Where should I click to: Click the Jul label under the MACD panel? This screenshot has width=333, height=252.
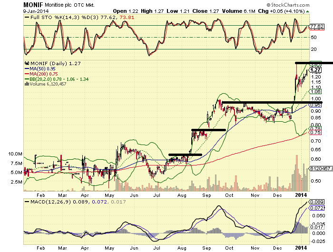157,248
